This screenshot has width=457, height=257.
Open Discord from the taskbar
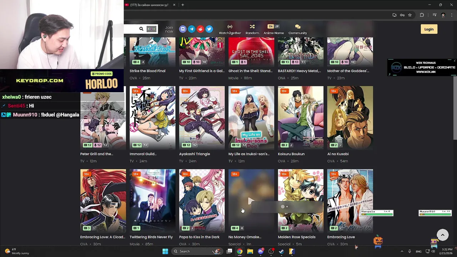(261, 251)
